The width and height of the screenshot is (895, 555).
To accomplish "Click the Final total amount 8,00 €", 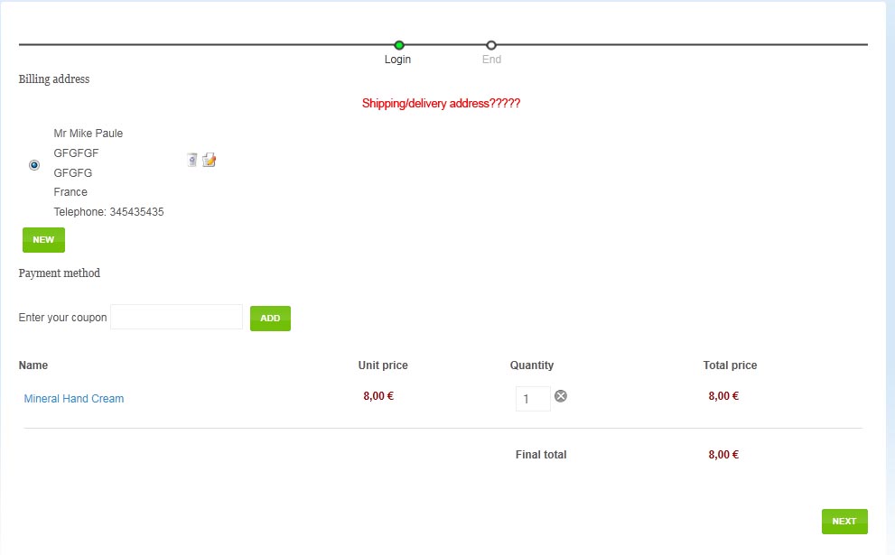I will [723, 455].
